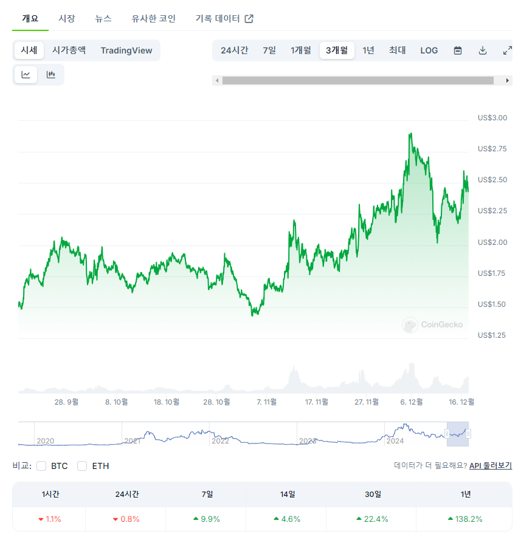Switch to line chart view icon
This screenshot has height=537, width=521.
[x=26, y=74]
